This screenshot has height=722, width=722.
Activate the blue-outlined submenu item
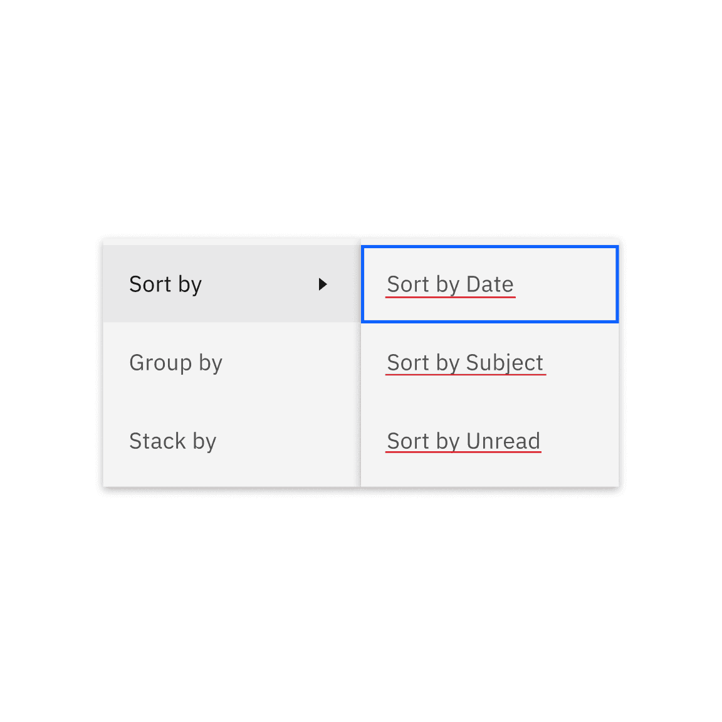click(489, 284)
